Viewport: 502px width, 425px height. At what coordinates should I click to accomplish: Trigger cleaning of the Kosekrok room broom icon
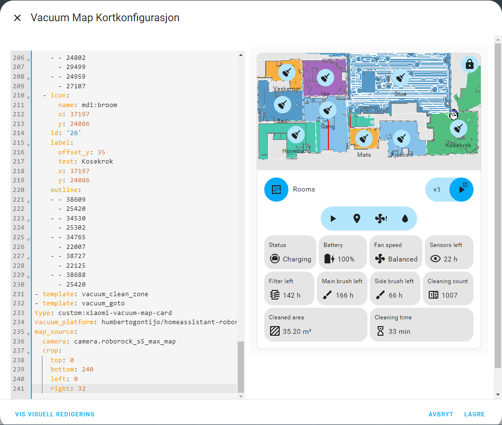click(459, 128)
